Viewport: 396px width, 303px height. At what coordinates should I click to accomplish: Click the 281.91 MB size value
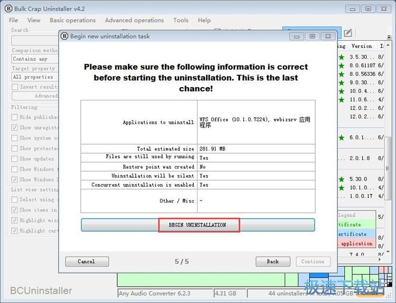212,149
